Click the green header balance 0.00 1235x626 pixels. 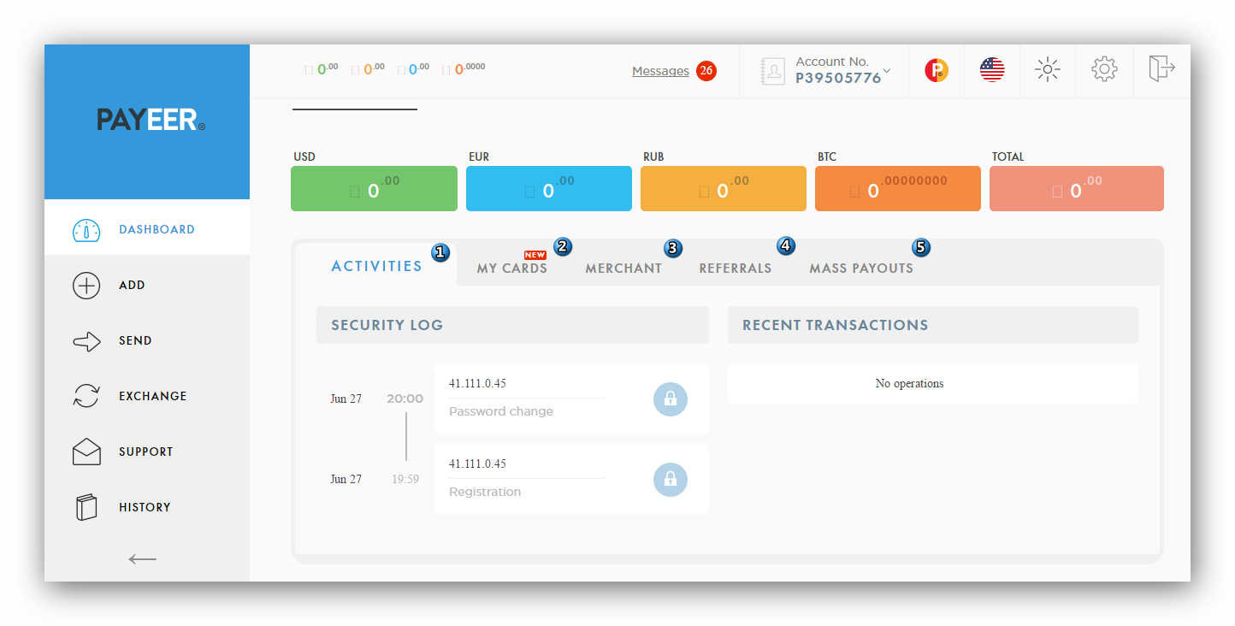(x=321, y=69)
